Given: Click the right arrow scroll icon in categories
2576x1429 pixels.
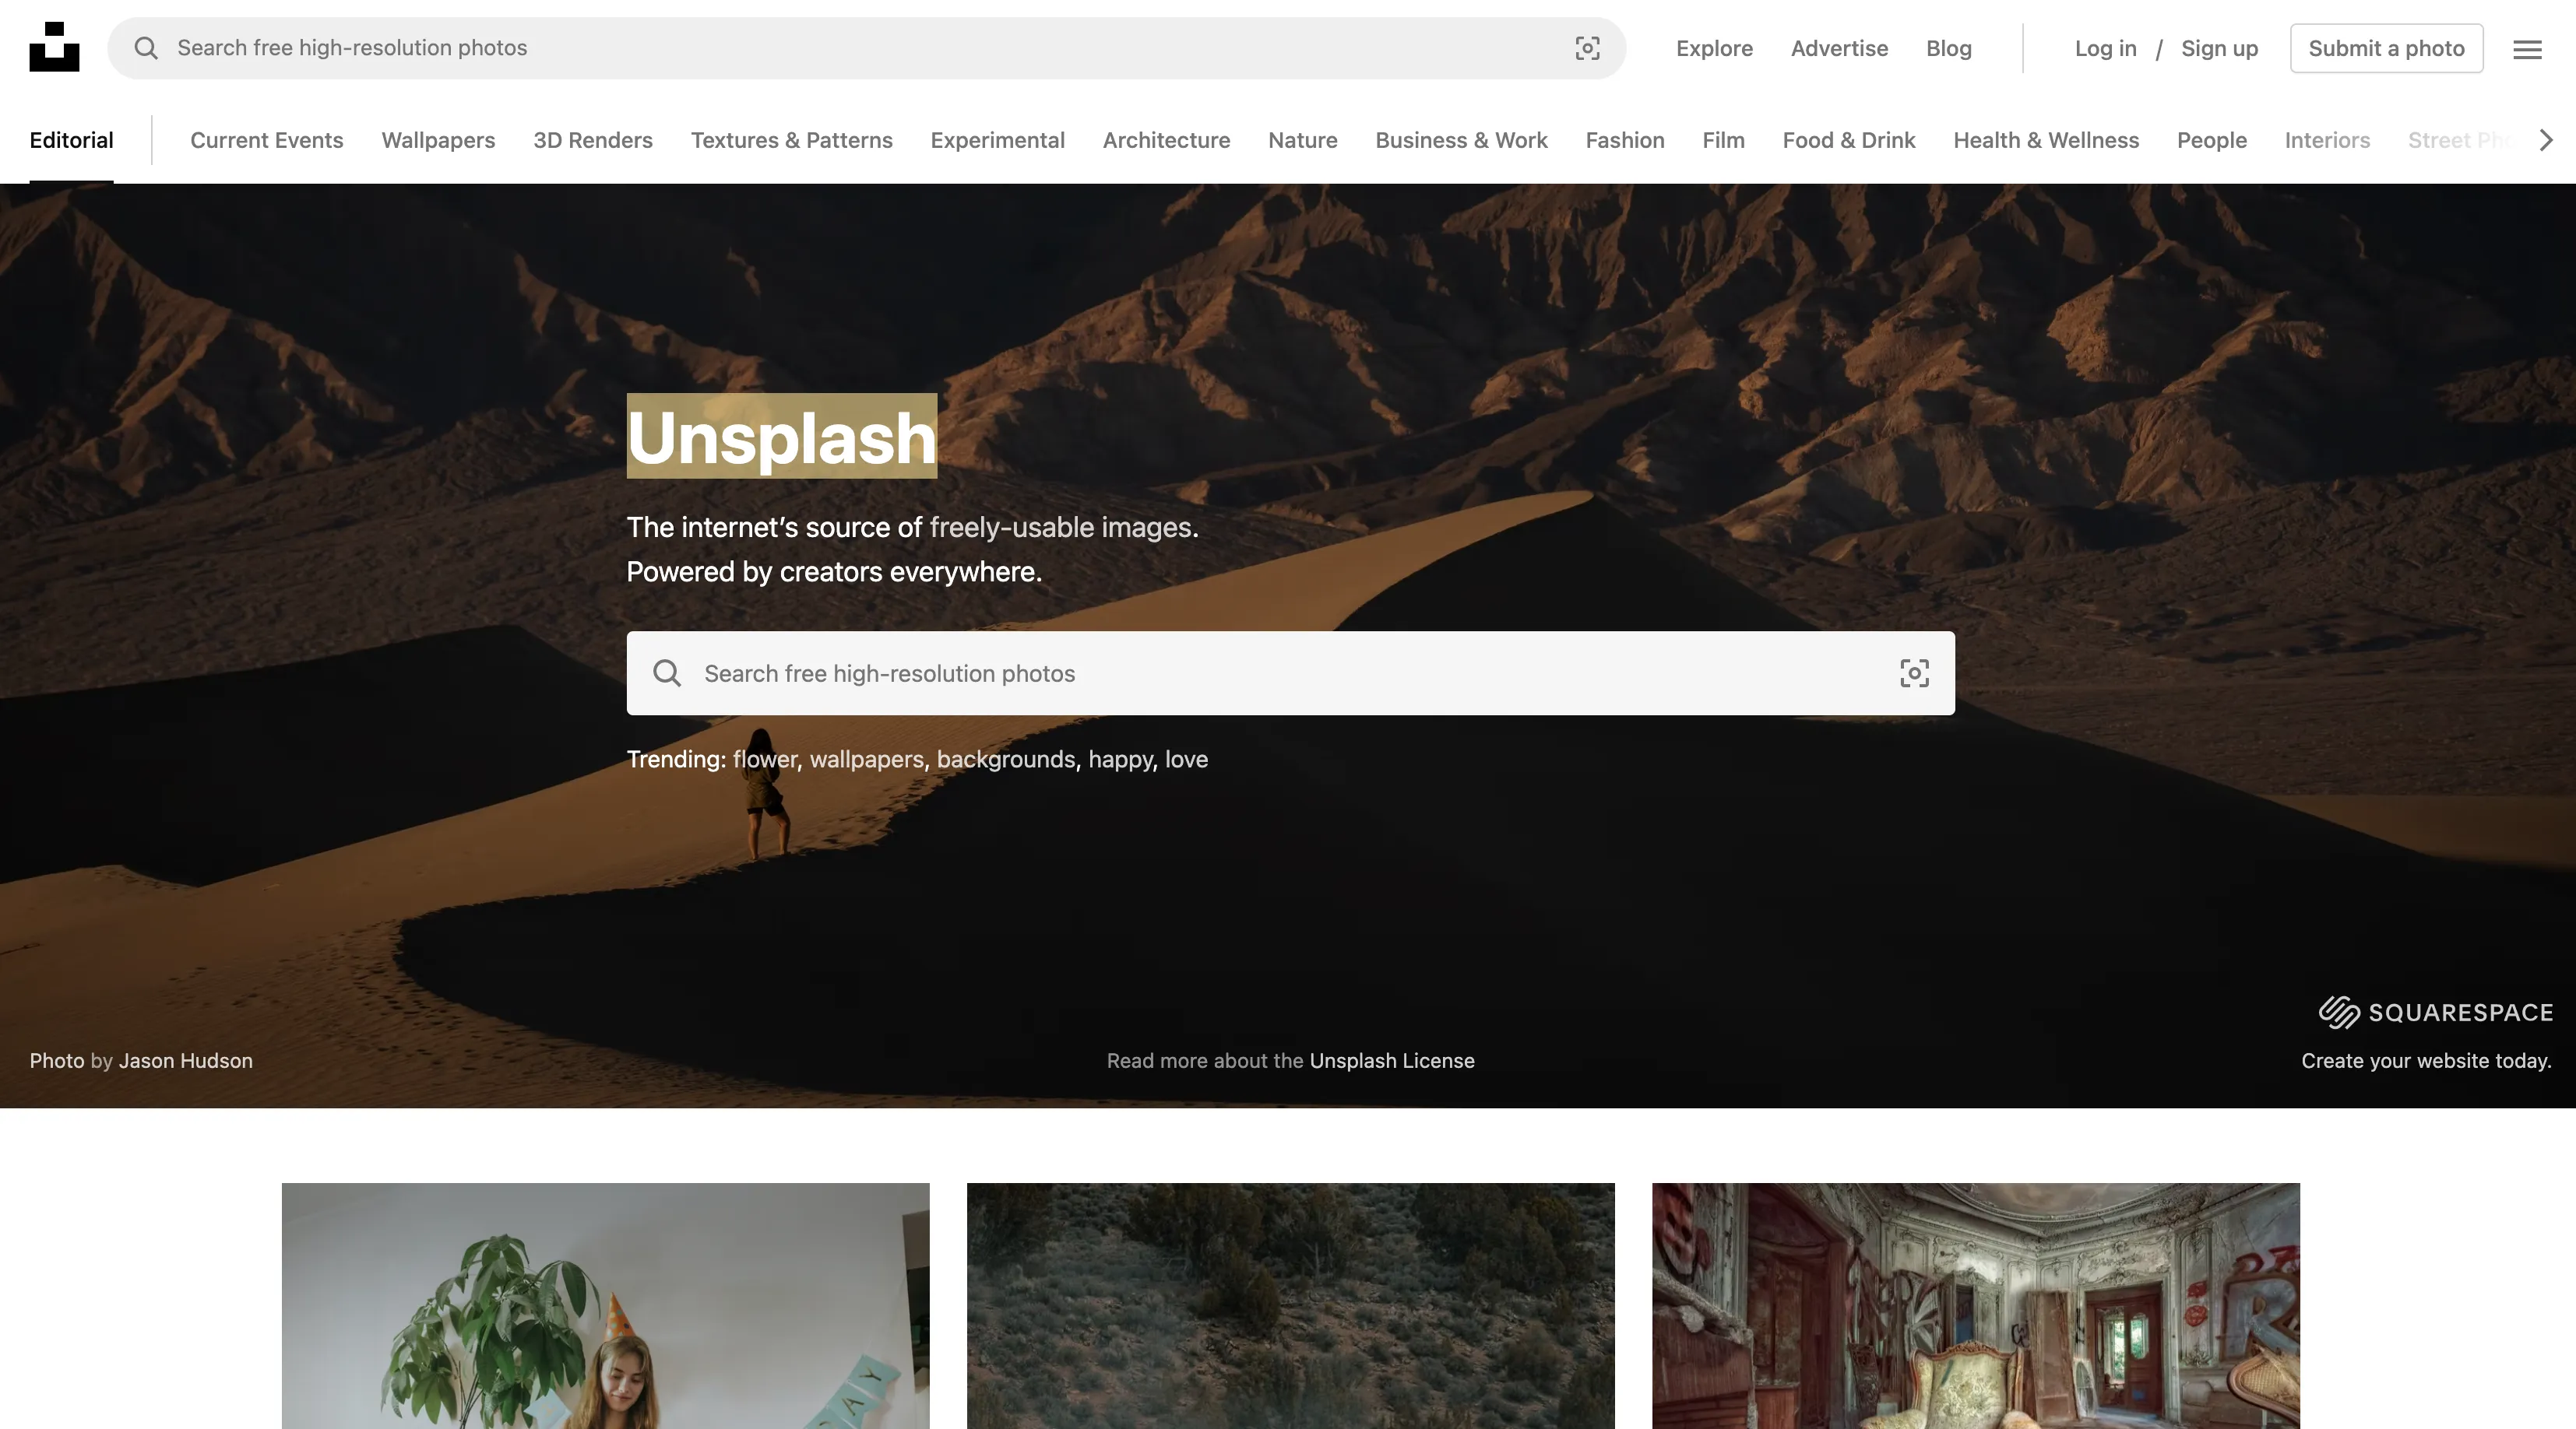Looking at the screenshot, I should click(2546, 139).
